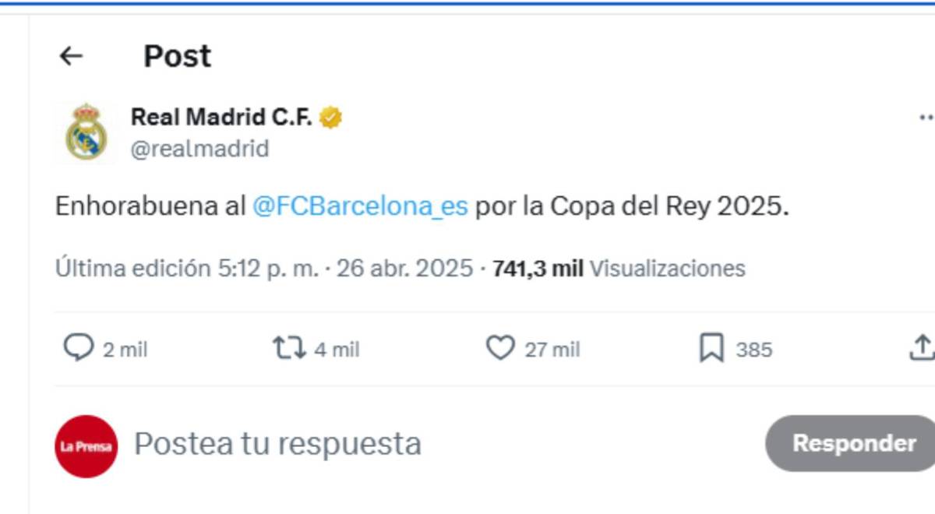Like the post with the heart icon
Image resolution: width=935 pixels, height=514 pixels.
[x=503, y=350]
